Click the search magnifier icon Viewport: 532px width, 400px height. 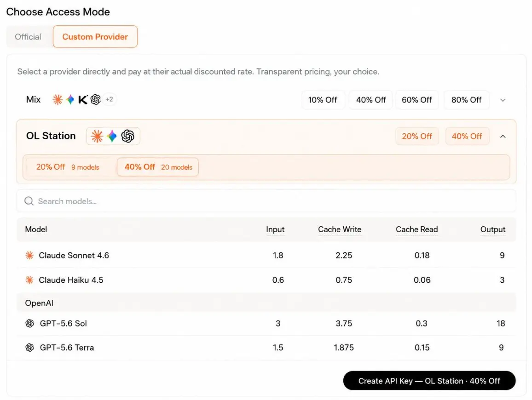tap(29, 201)
